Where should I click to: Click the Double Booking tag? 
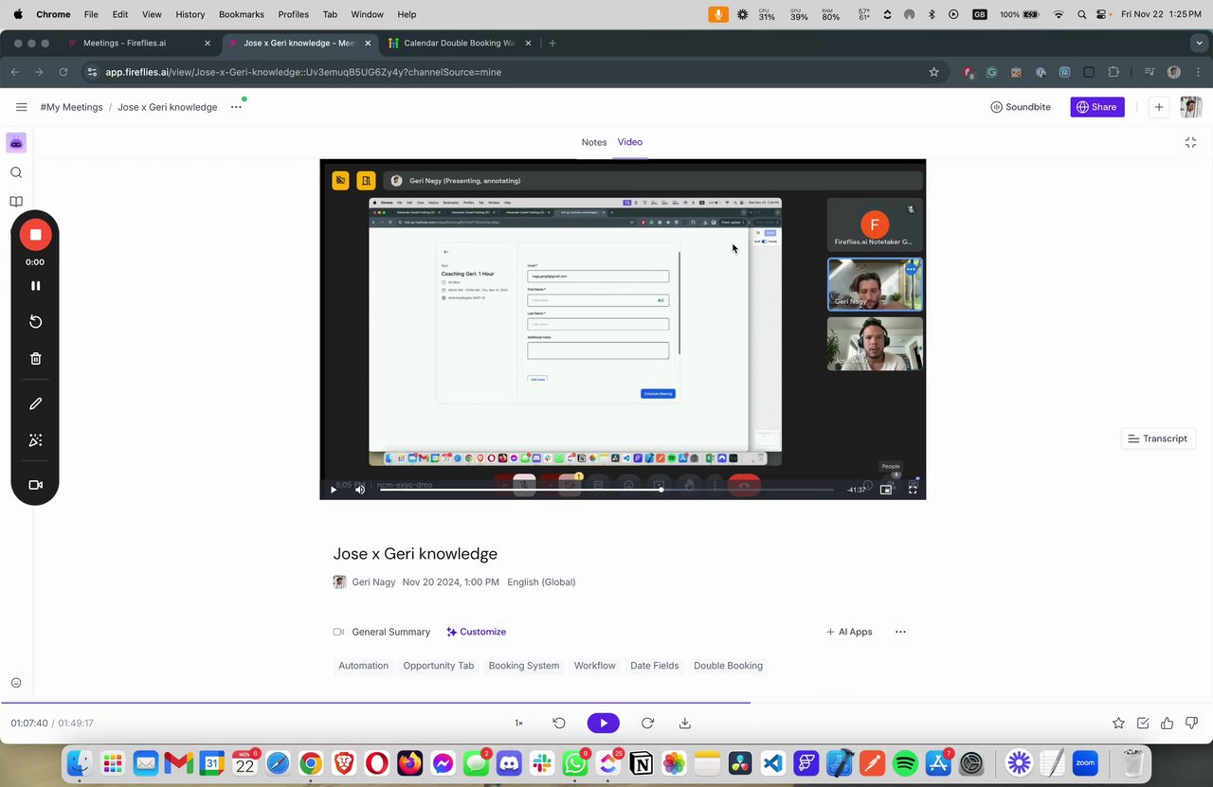(728, 666)
